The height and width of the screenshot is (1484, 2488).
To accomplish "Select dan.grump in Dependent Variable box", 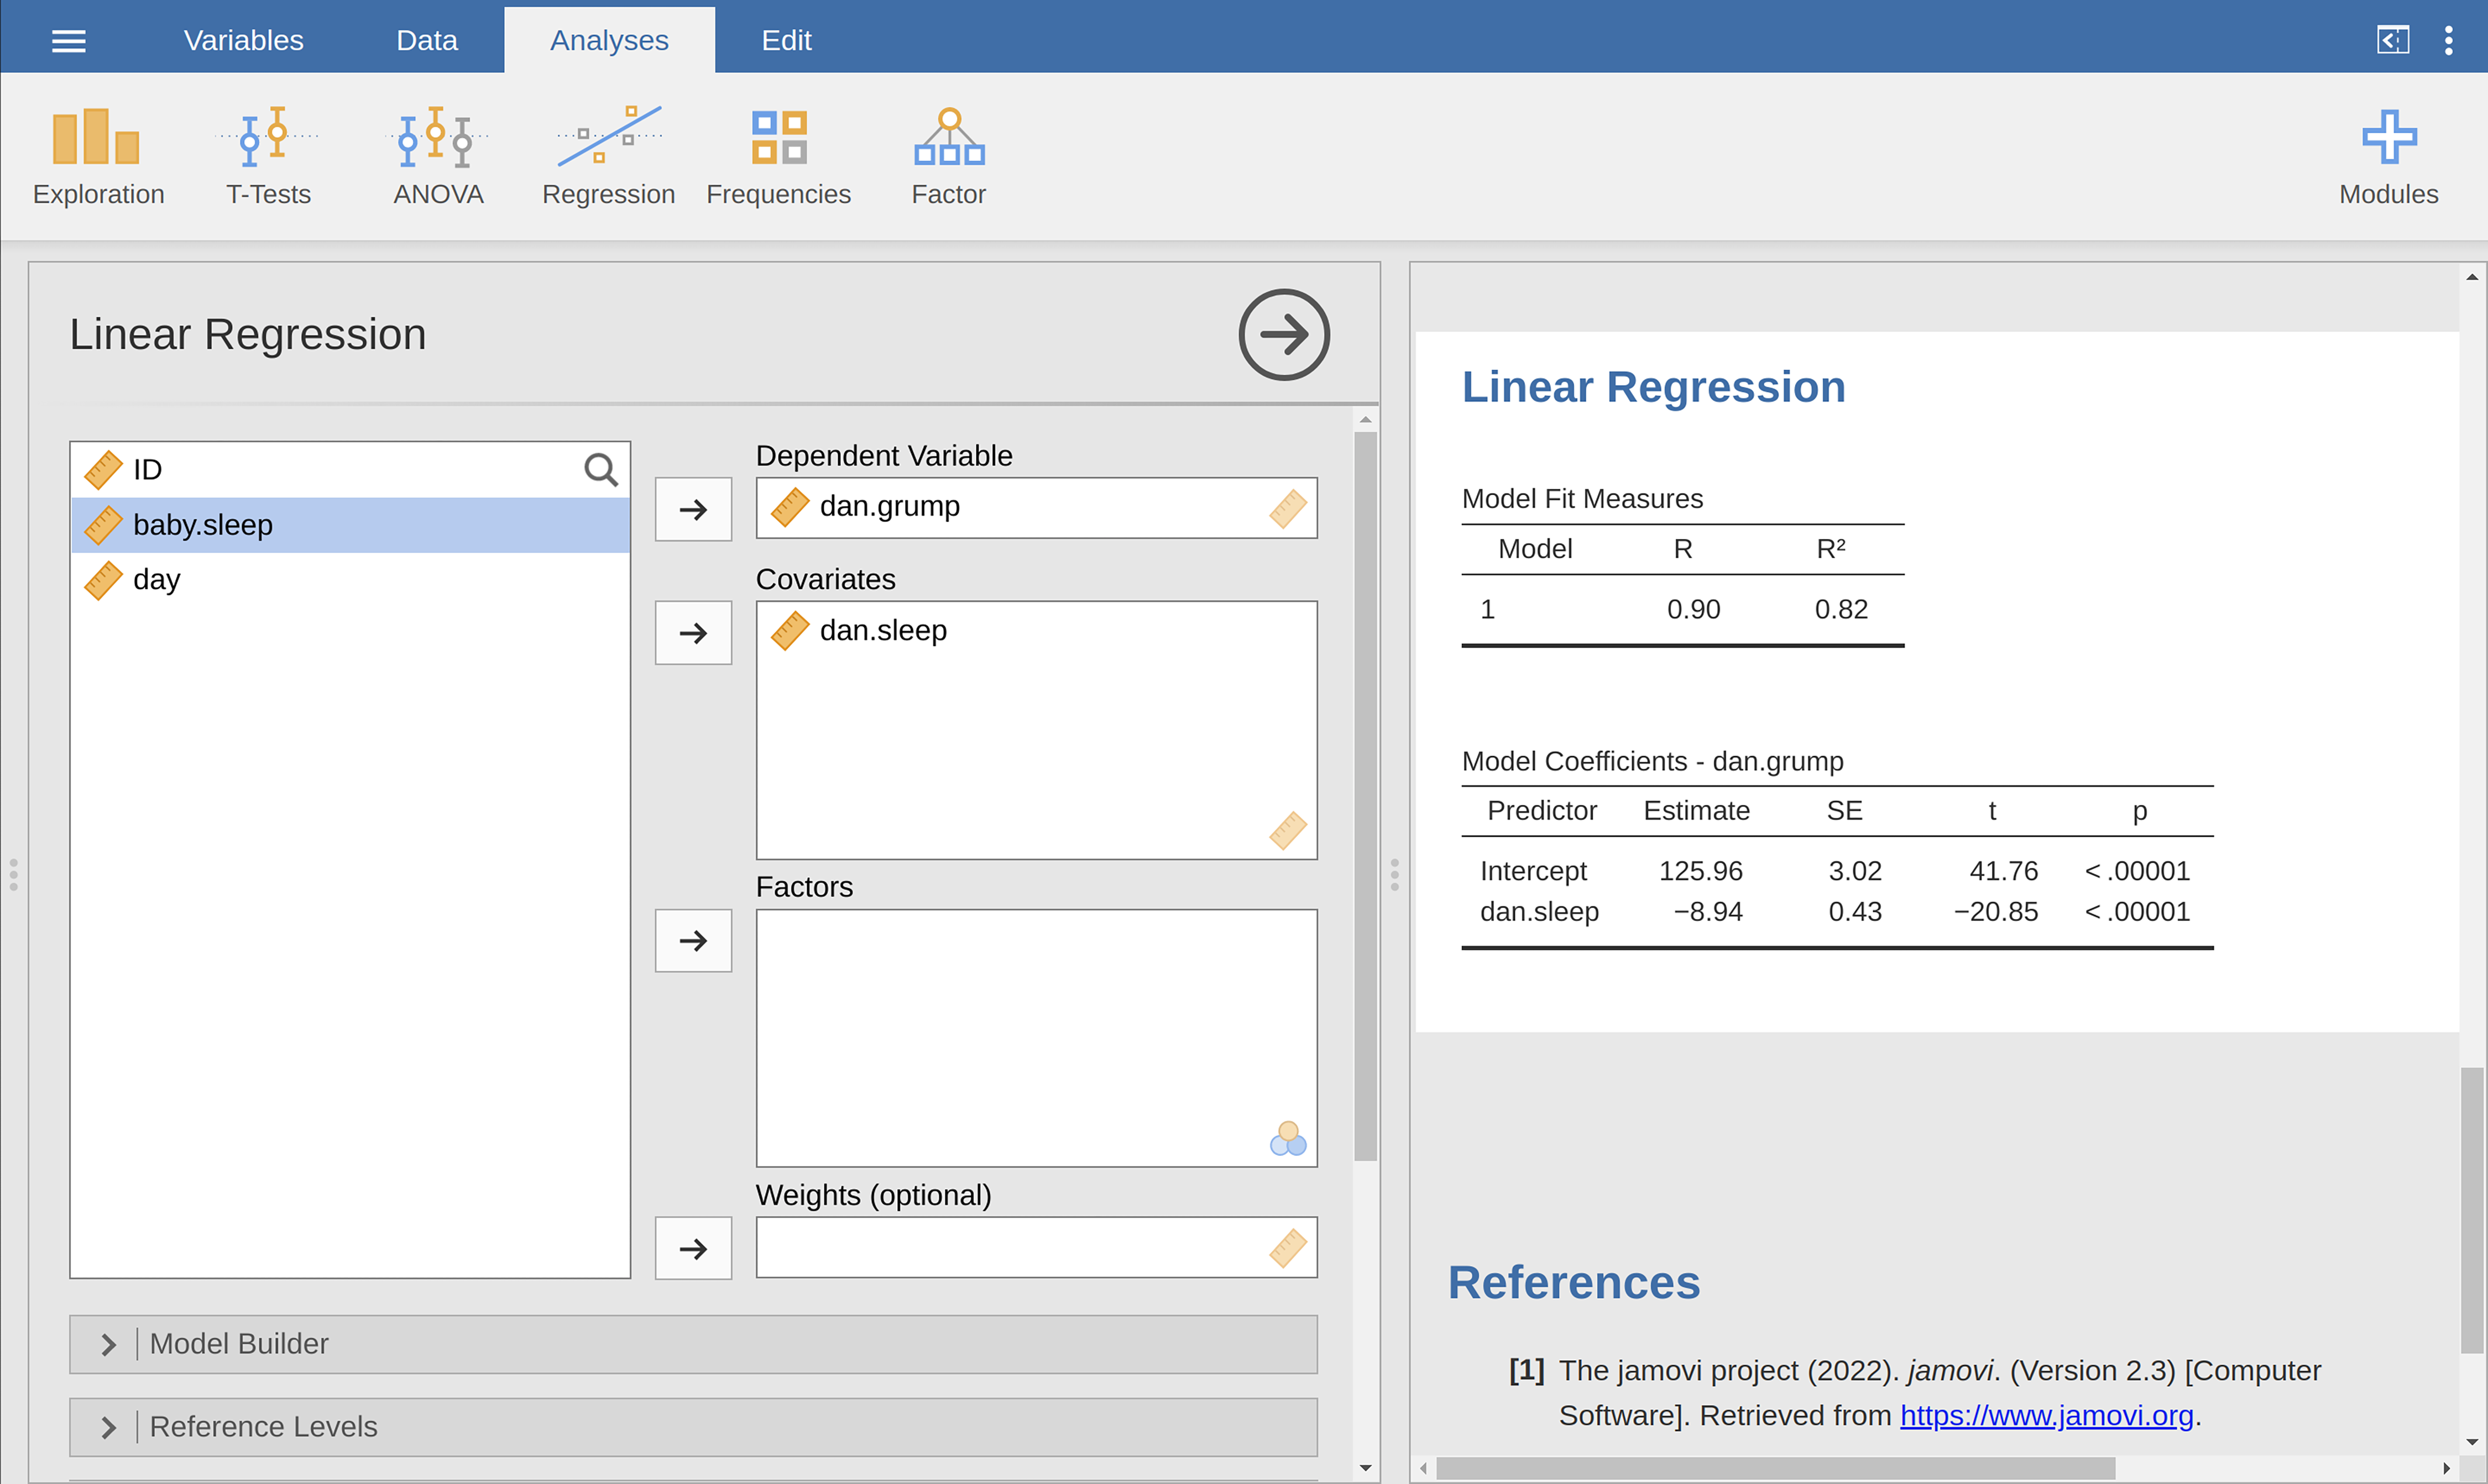I will 1037,507.
